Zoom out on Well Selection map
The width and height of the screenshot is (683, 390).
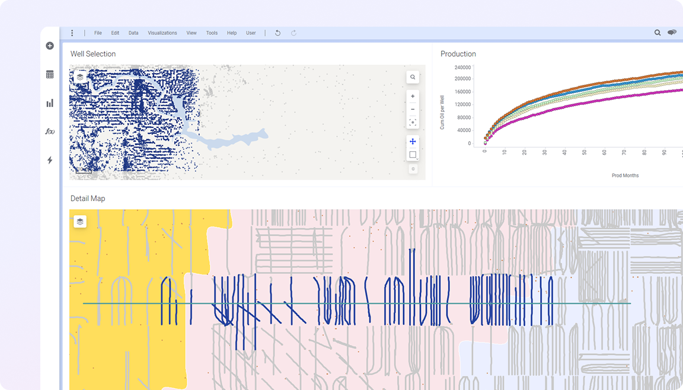[x=413, y=109]
